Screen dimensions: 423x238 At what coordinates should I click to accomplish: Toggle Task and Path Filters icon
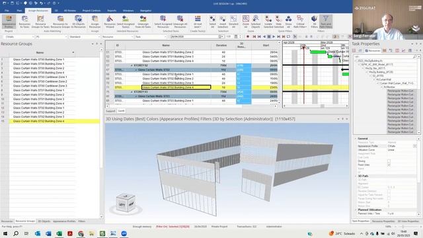pyautogui.click(x=326, y=22)
